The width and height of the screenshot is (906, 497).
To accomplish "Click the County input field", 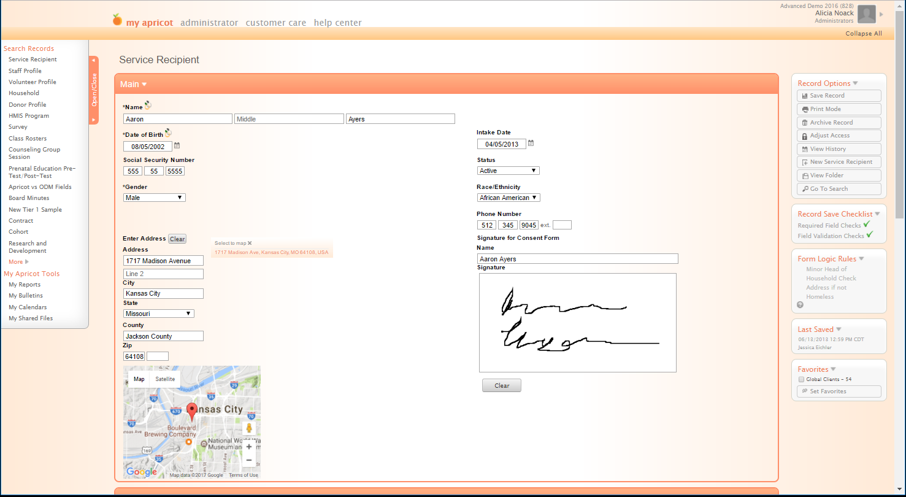I will [163, 336].
